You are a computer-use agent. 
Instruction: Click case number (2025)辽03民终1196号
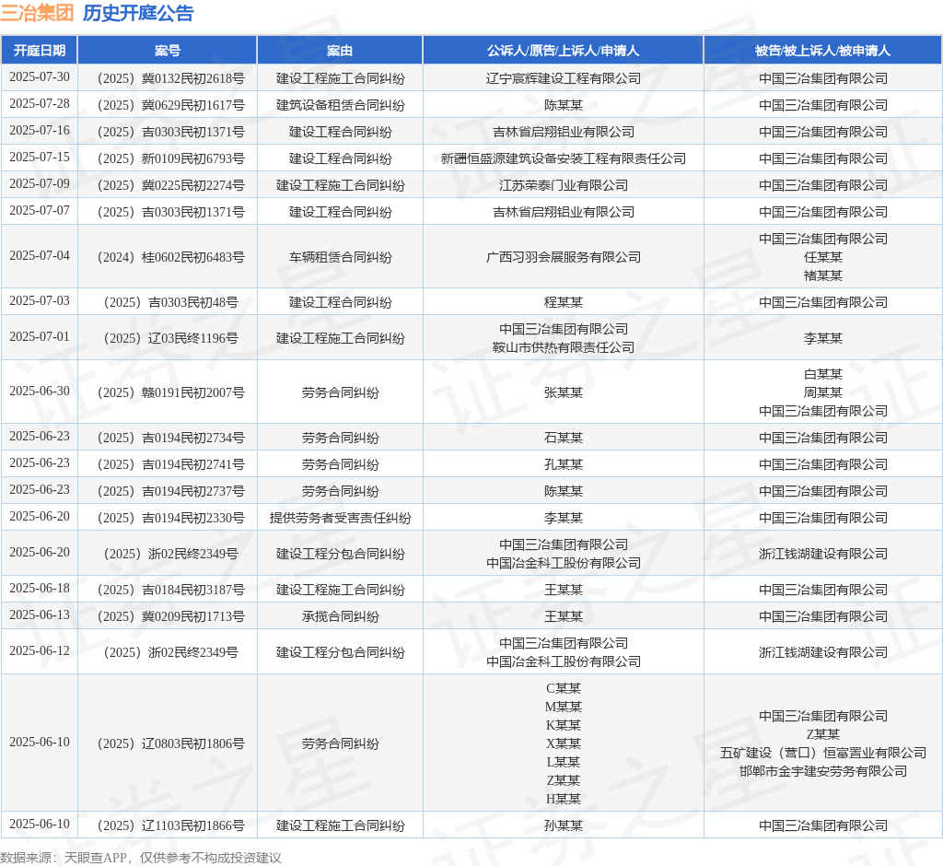(170, 338)
